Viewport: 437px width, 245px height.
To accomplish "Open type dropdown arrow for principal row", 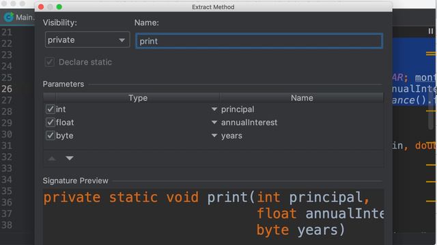I will tap(214, 109).
